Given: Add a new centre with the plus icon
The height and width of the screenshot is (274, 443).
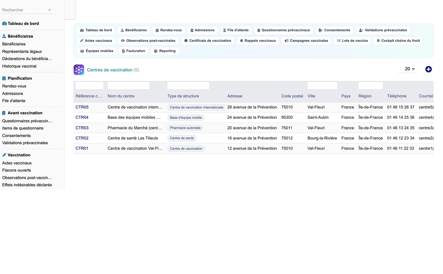Looking at the screenshot, I should [x=429, y=69].
